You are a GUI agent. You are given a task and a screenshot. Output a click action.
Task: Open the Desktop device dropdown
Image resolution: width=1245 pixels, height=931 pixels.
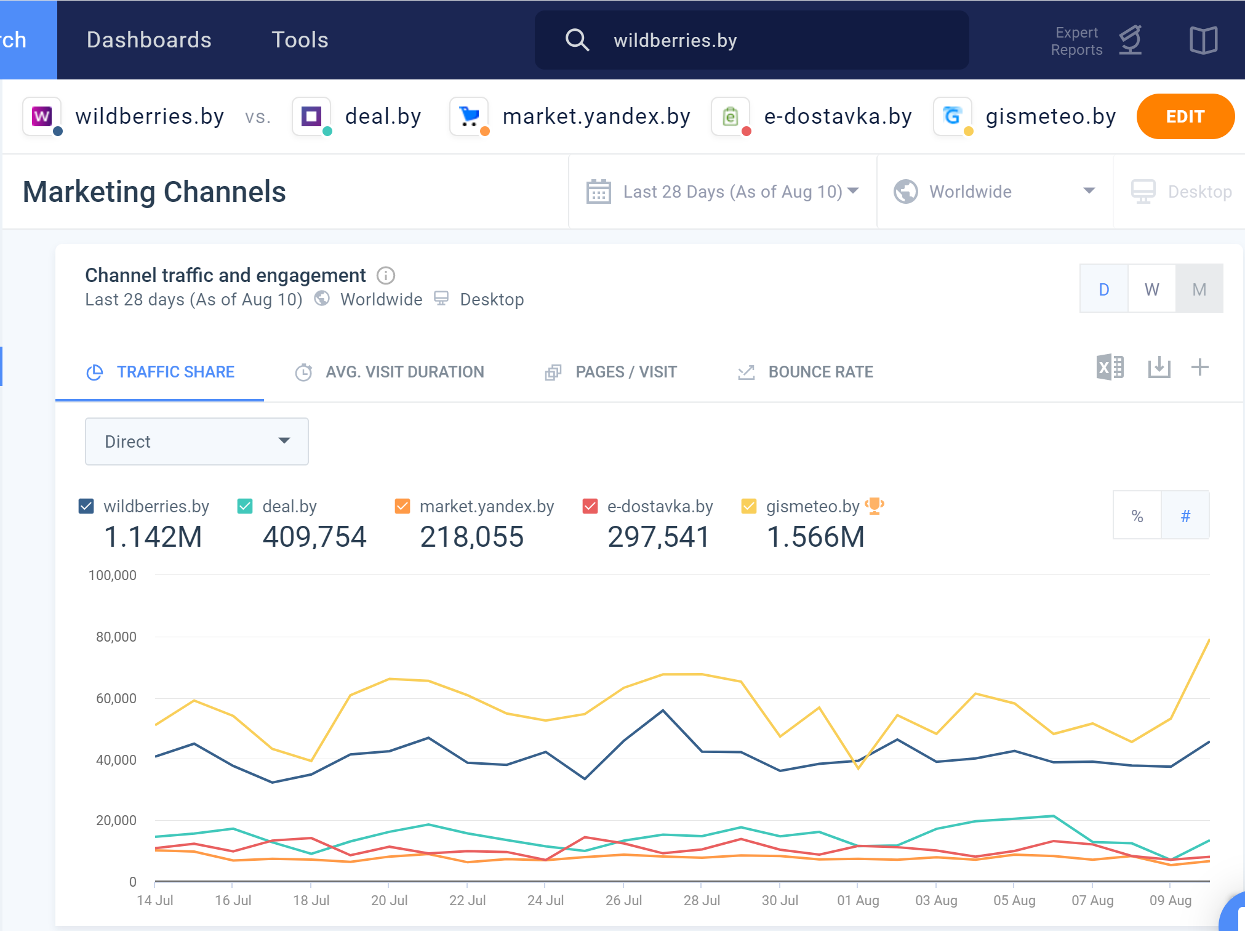pos(1180,191)
